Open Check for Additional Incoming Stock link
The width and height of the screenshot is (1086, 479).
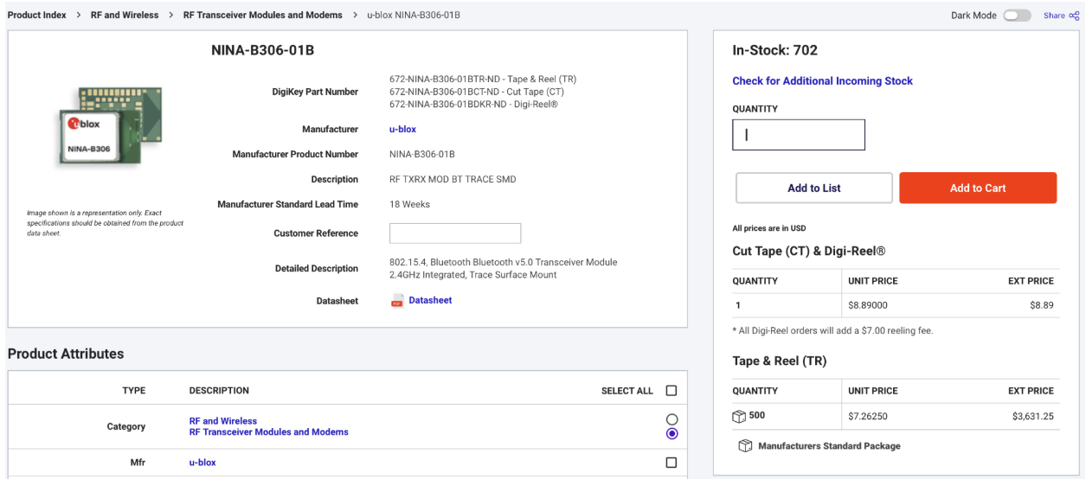(x=823, y=80)
